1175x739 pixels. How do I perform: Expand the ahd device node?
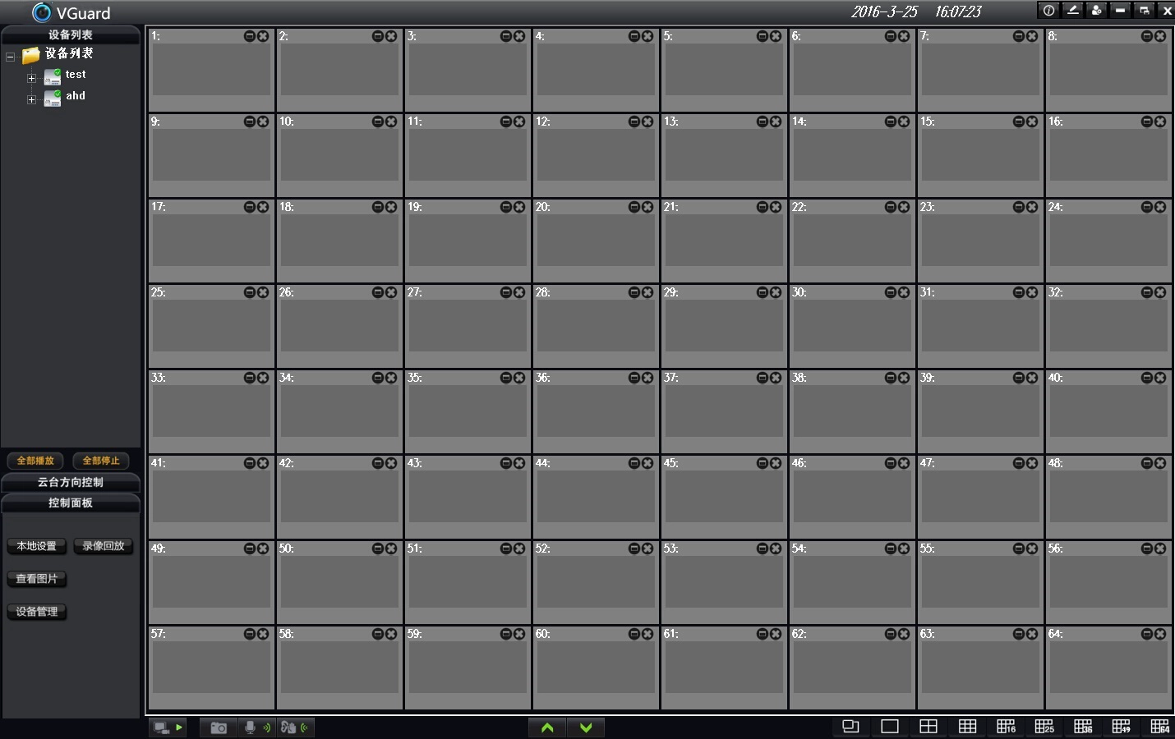coord(31,100)
